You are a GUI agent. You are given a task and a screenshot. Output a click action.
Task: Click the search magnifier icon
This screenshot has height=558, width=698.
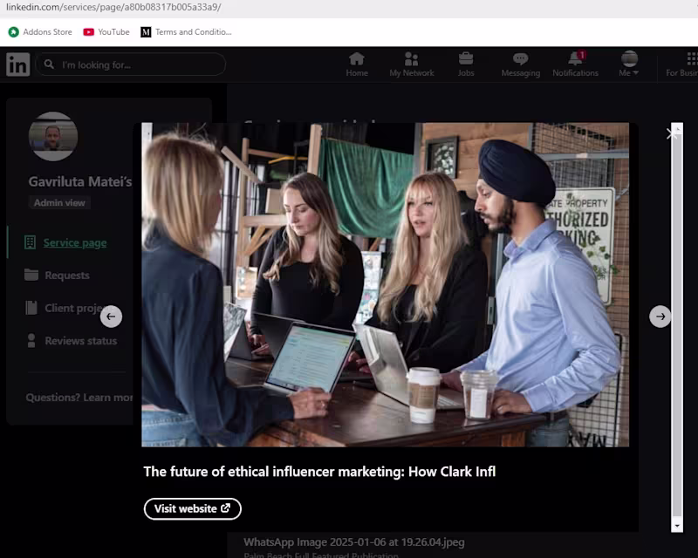(x=49, y=65)
